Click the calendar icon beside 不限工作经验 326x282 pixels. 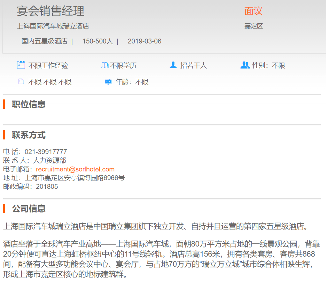pyautogui.click(x=21, y=65)
